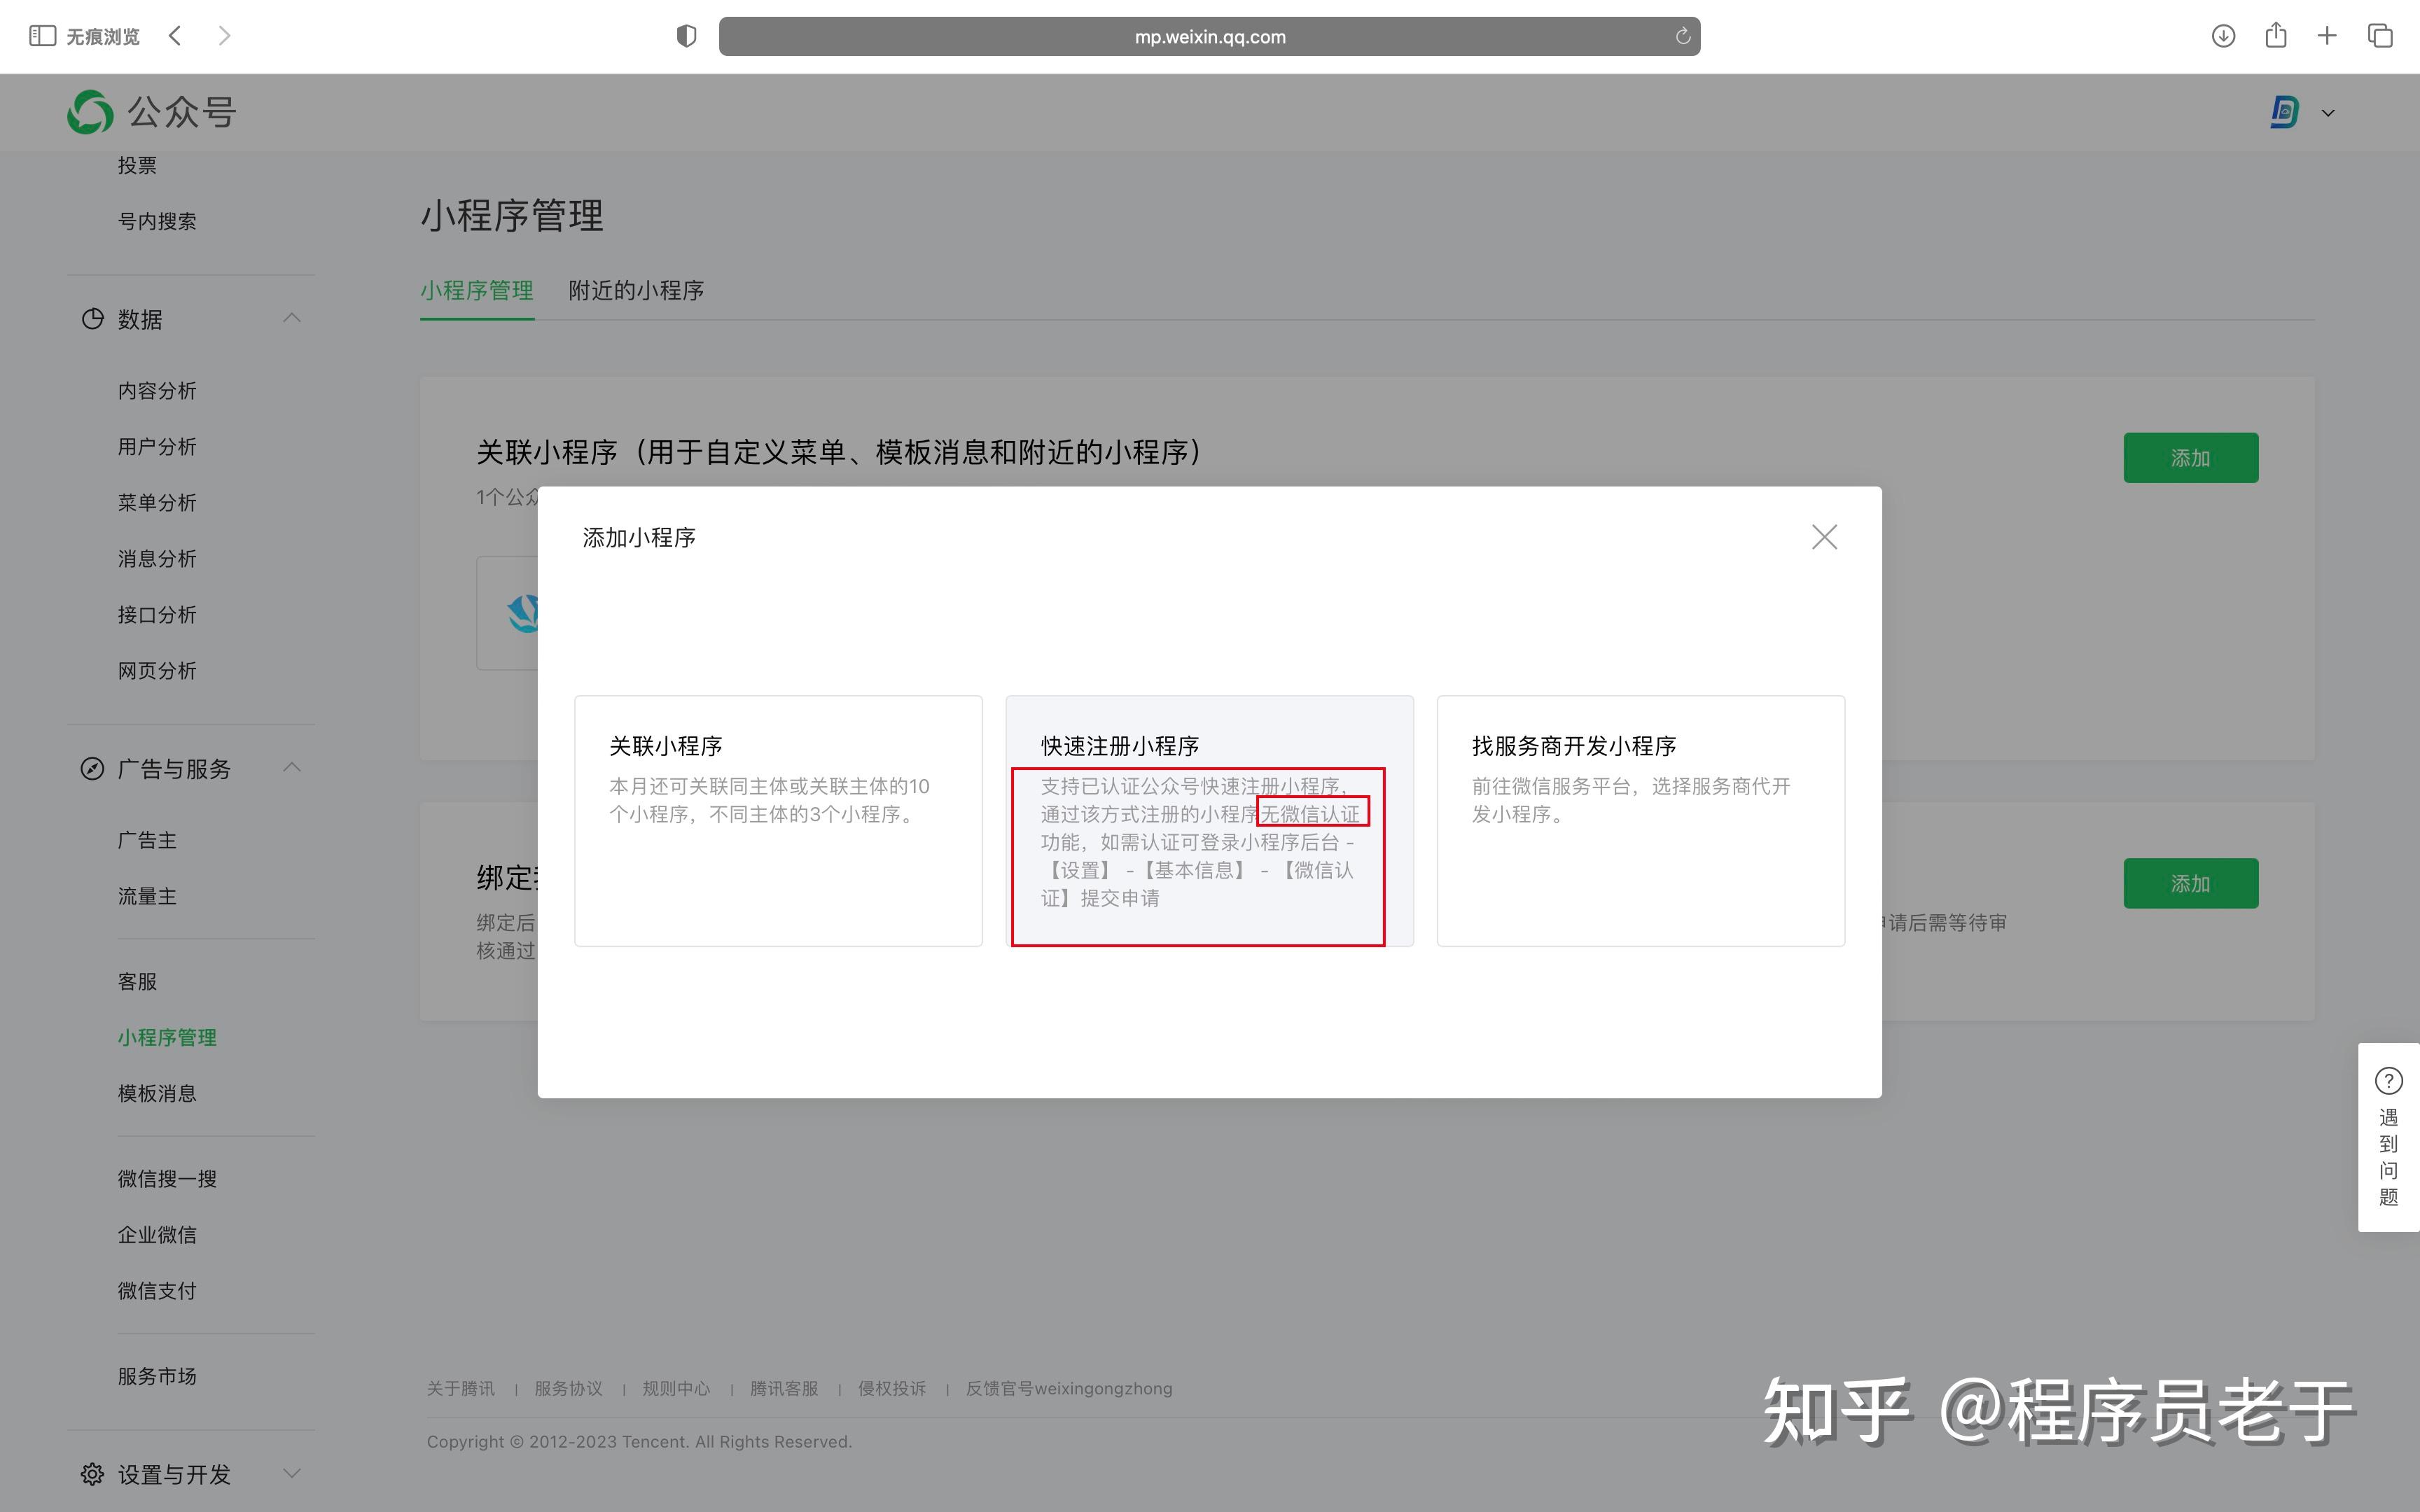
Task: Expand the 设置与开发 section chevron
Action: [x=292, y=1473]
